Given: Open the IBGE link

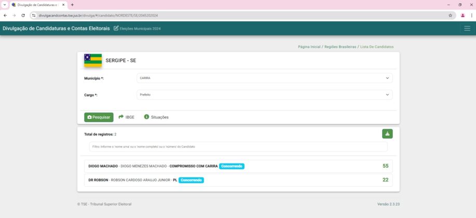Looking at the screenshot, I should click(x=126, y=117).
